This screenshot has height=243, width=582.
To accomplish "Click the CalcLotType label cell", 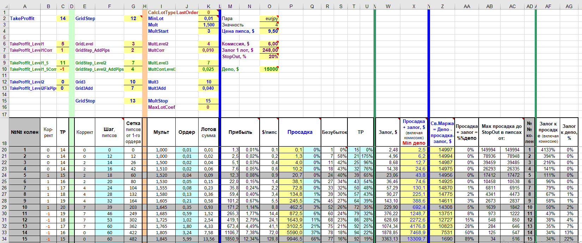I will pyautogui.click(x=161, y=12).
